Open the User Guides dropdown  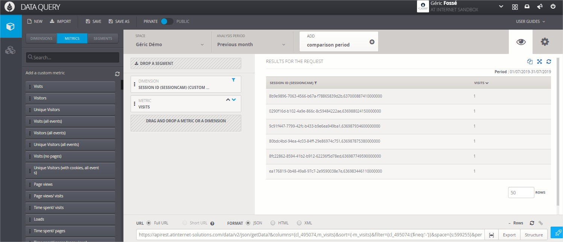[x=530, y=21]
